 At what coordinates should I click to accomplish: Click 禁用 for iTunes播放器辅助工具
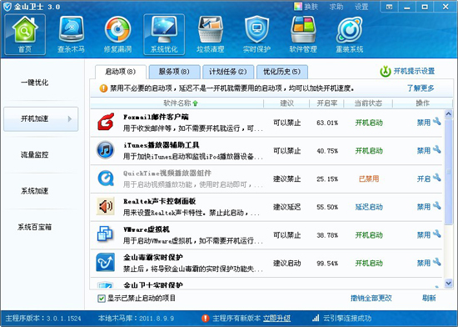point(424,151)
